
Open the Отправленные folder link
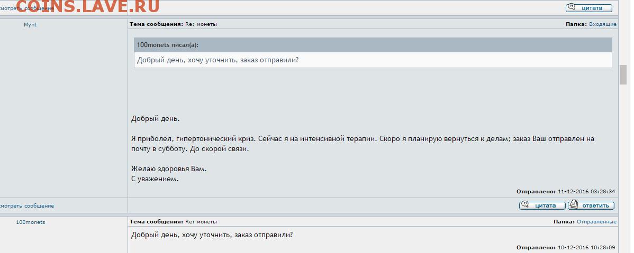tap(596, 221)
